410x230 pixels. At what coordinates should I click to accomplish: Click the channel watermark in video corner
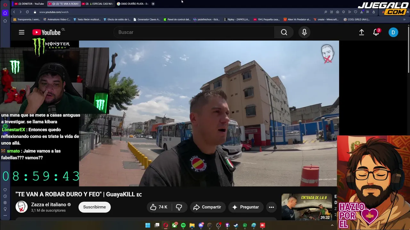click(328, 53)
